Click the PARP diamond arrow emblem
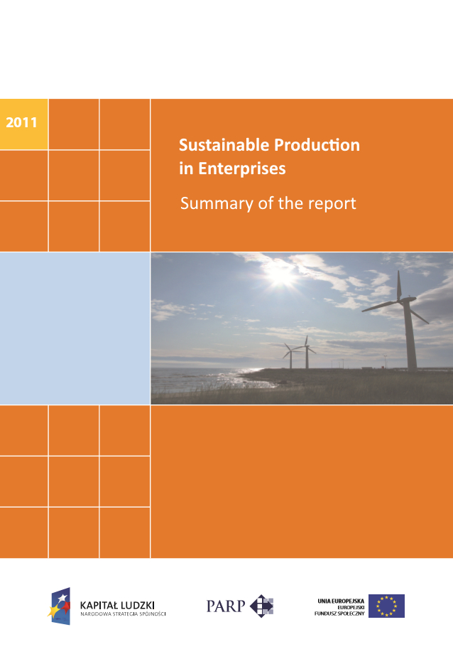Screen dimensions: 453x659 coord(261,606)
